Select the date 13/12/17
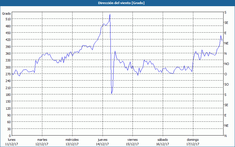The width and height of the screenshot is (235, 147). pos(72,144)
